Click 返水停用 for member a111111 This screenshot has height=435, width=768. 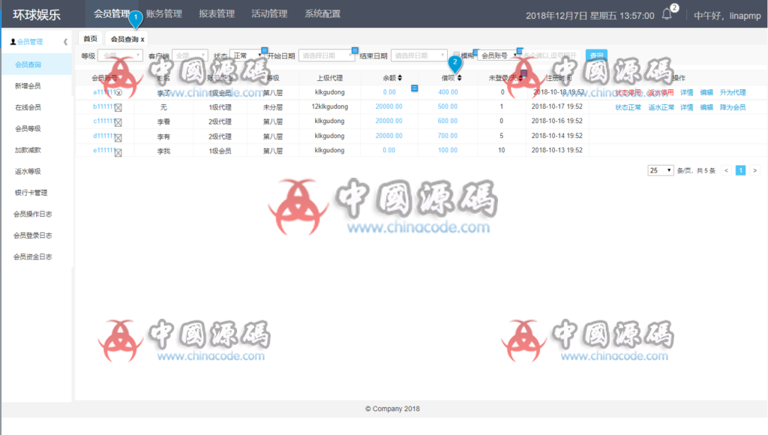pos(661,92)
